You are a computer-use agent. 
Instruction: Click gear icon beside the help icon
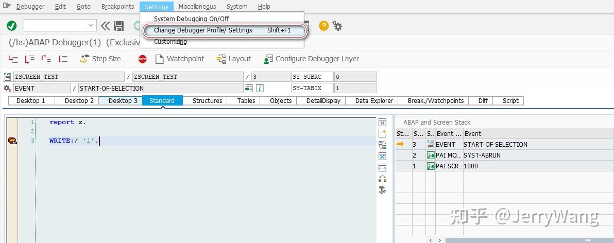[337, 26]
